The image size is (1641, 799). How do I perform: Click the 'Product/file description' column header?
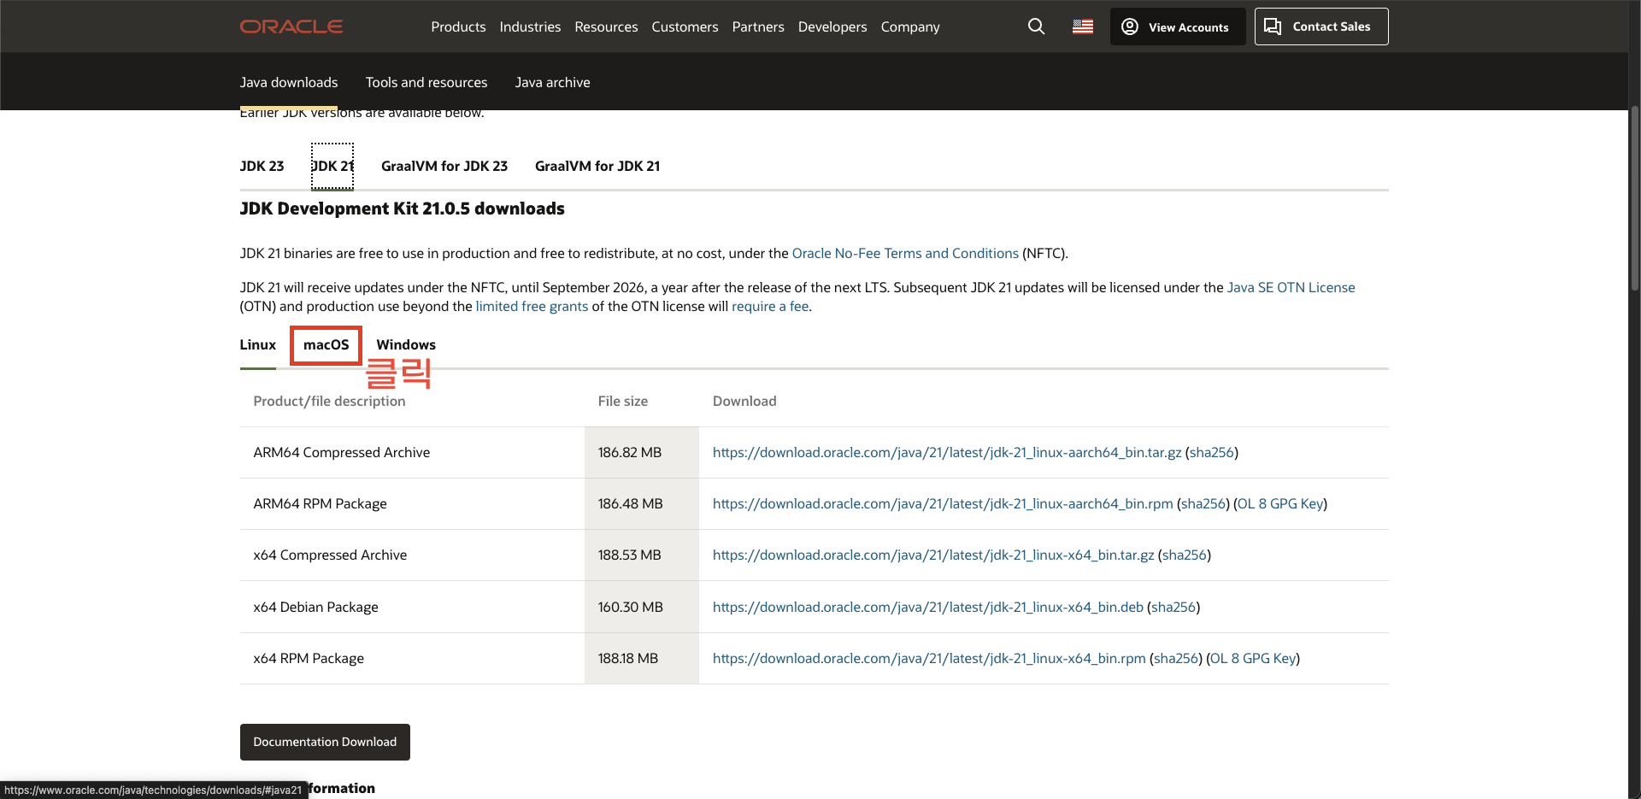click(329, 401)
